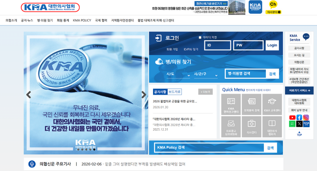Open the 시/군/구 dropdown
This screenshot has height=171, width=317.
click(206, 74)
